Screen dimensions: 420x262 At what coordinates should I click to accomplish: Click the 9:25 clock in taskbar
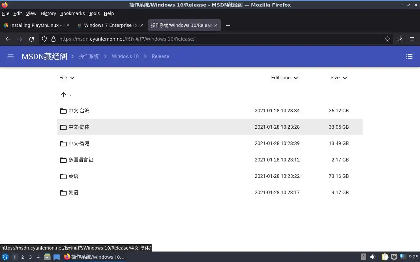[413, 257]
